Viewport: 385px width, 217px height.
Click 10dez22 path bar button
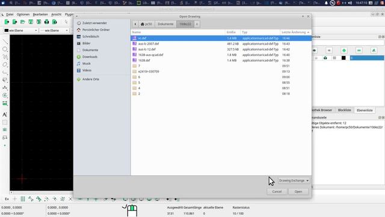[x=185, y=24]
